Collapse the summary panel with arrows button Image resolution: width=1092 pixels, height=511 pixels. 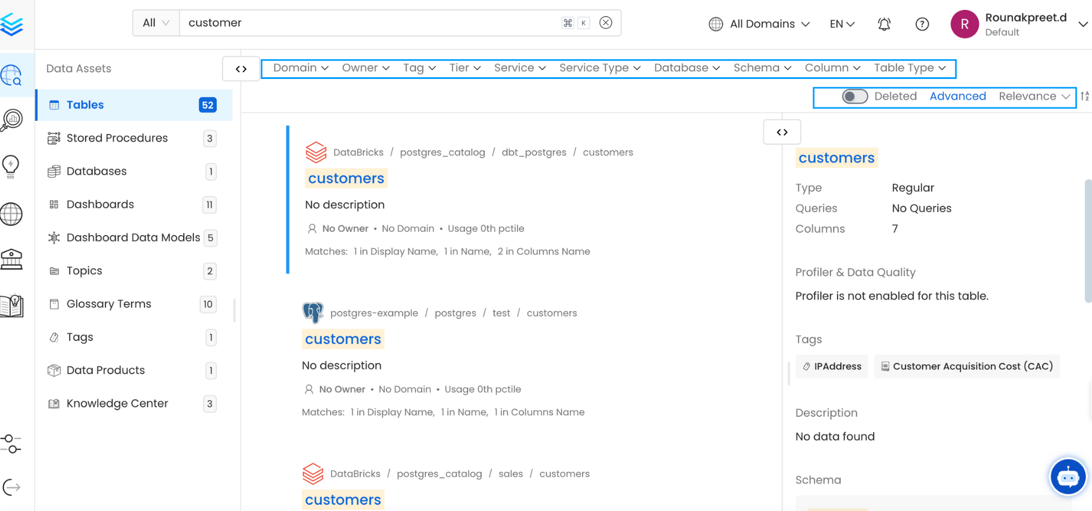click(x=782, y=132)
